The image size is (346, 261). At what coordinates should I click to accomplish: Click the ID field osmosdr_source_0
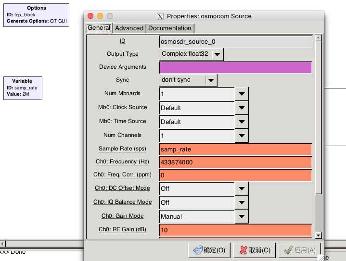(235, 42)
